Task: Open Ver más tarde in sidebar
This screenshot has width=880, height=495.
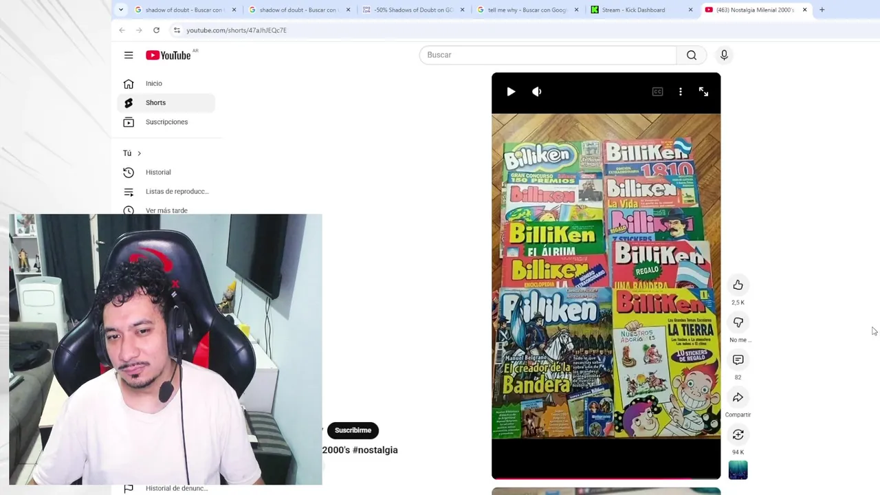Action: pos(167,210)
